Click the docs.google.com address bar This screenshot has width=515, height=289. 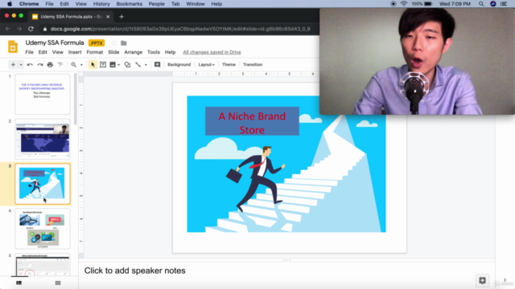pyautogui.click(x=180, y=29)
